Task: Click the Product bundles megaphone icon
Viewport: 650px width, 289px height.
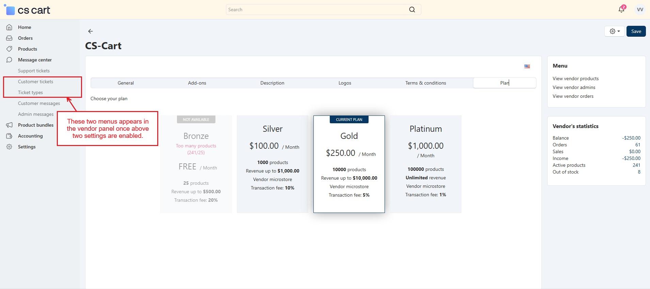Action: click(x=9, y=125)
